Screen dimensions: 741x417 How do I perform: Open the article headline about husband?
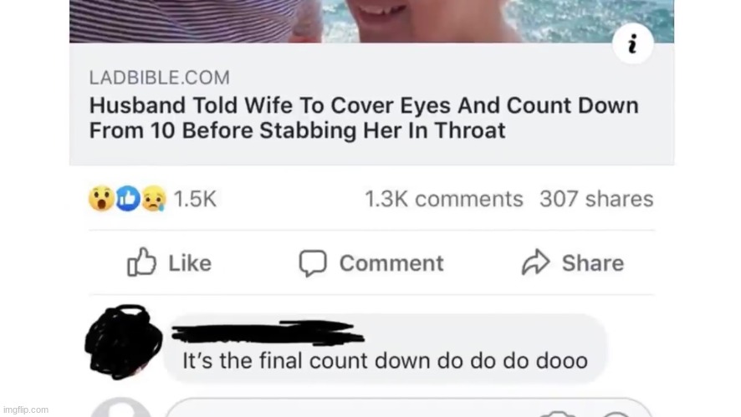[x=364, y=118]
